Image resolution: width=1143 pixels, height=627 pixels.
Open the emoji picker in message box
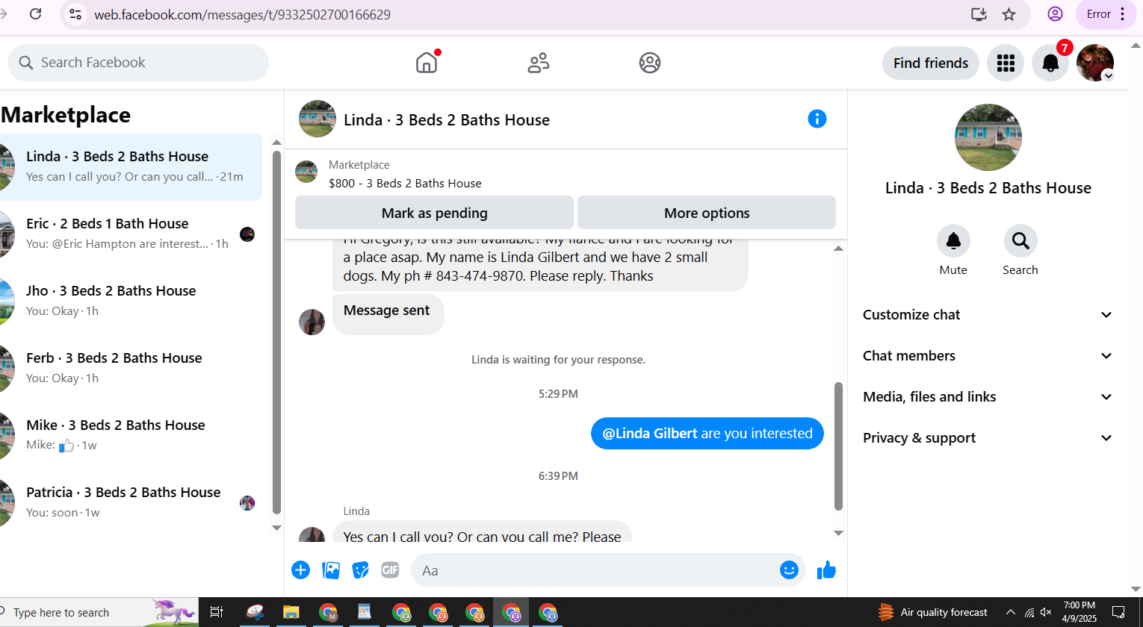pyautogui.click(x=789, y=570)
